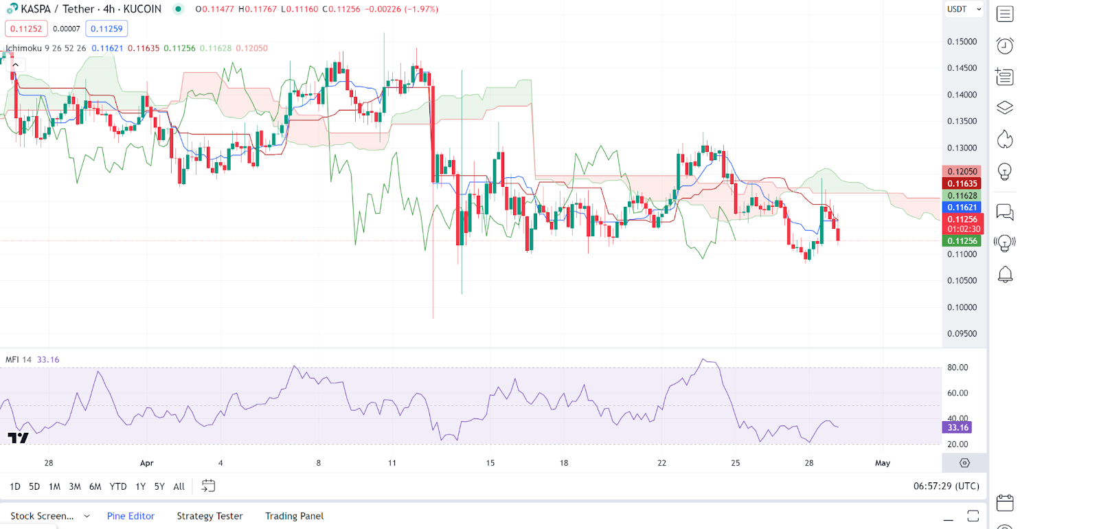
Task: Click the TradingView logo on chart
Action: pos(18,438)
